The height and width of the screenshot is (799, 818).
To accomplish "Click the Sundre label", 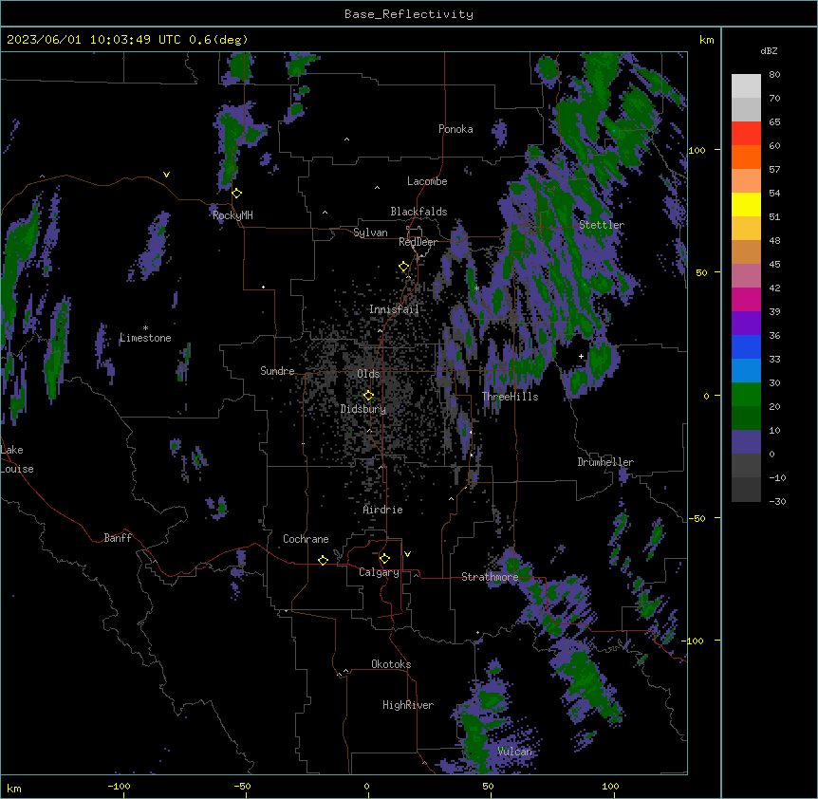I will tap(277, 371).
